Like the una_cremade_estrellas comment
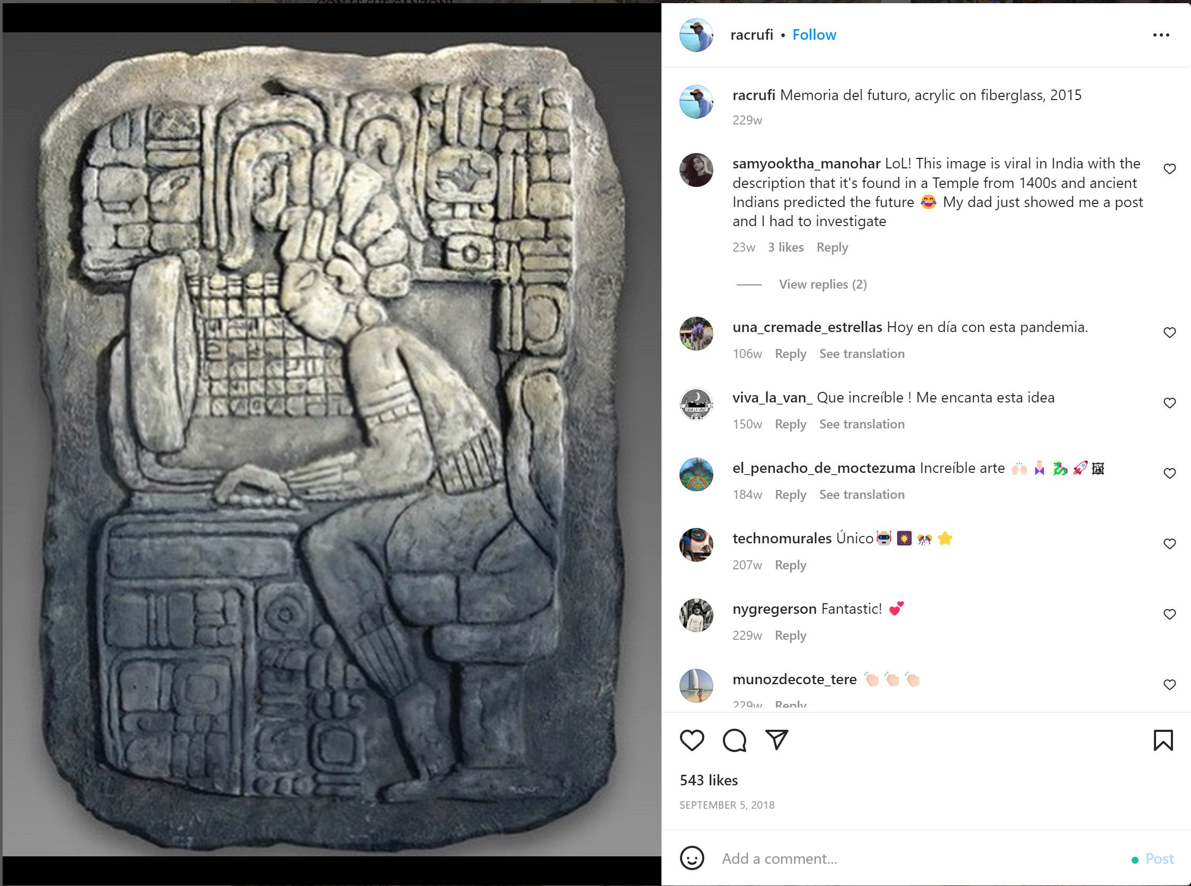The width and height of the screenshot is (1191, 886). coord(1169,333)
